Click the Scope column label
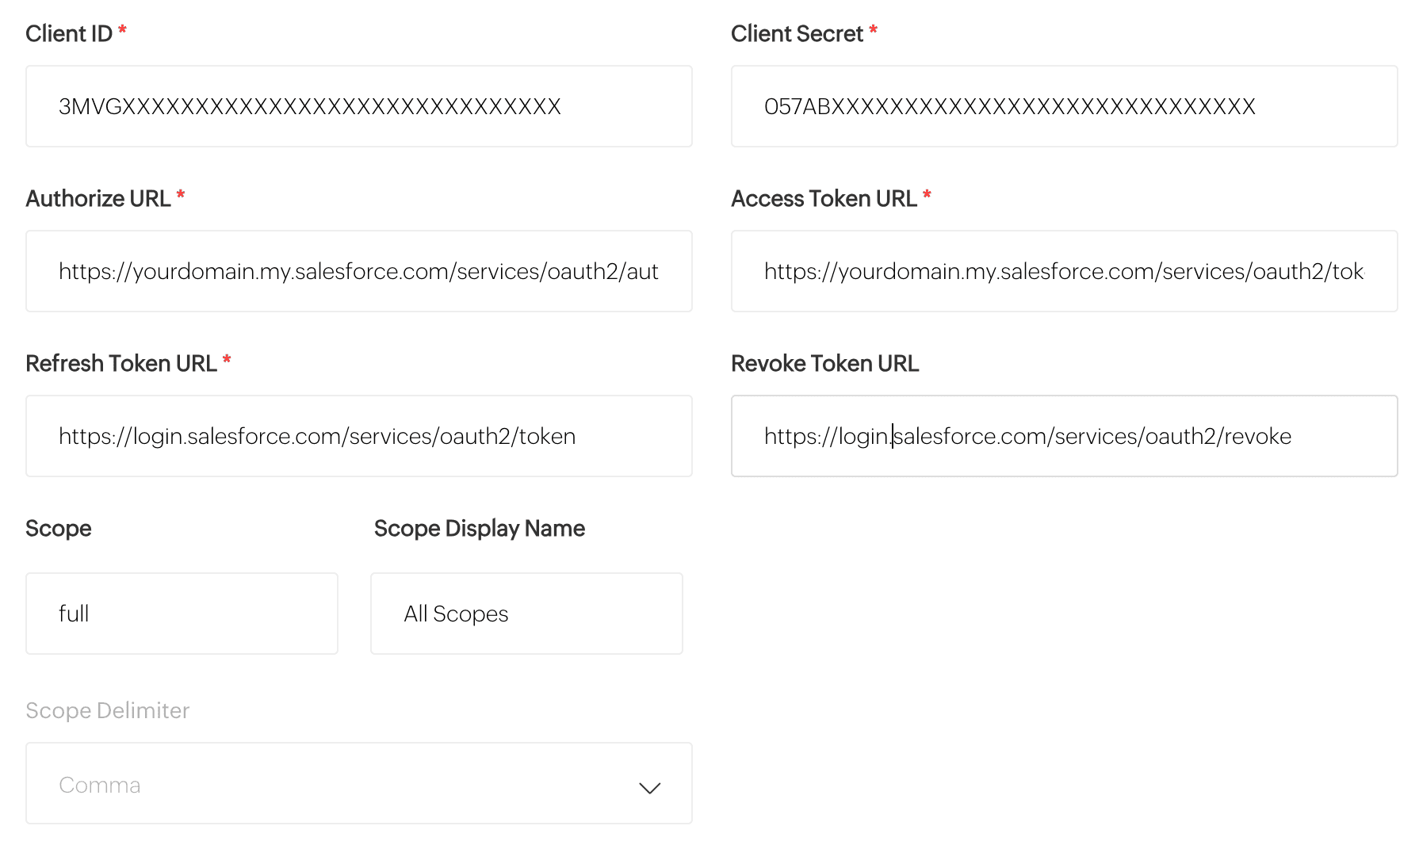 pyautogui.click(x=59, y=528)
